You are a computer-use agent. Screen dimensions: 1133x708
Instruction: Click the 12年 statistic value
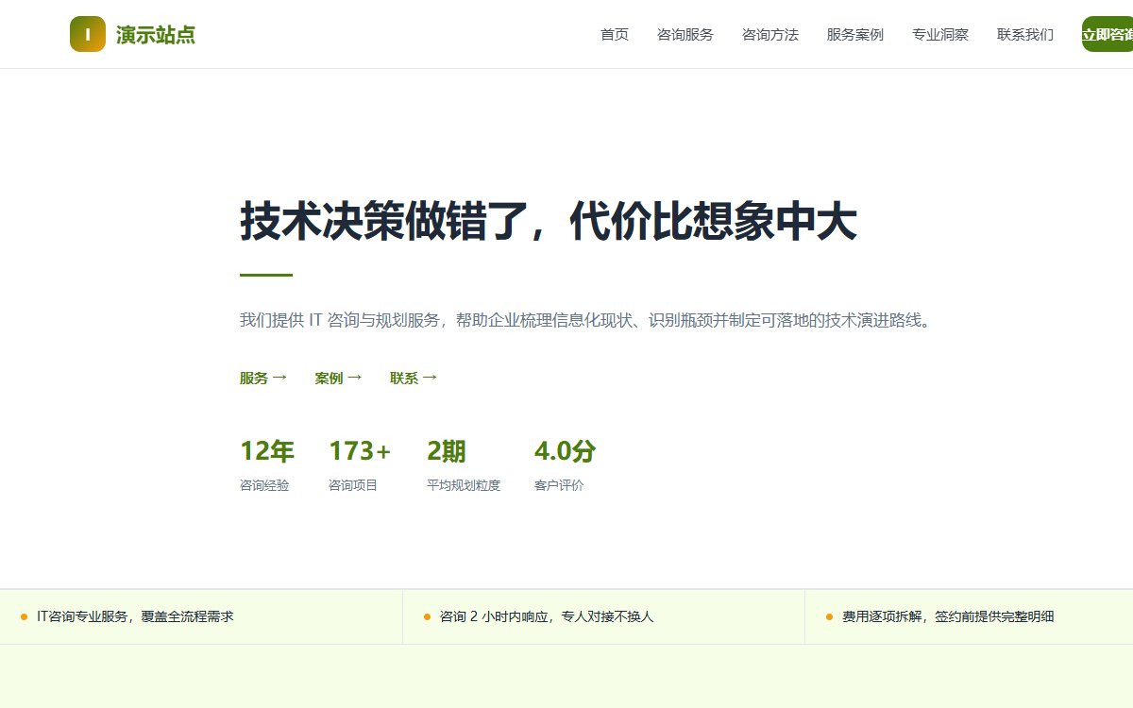[267, 451]
